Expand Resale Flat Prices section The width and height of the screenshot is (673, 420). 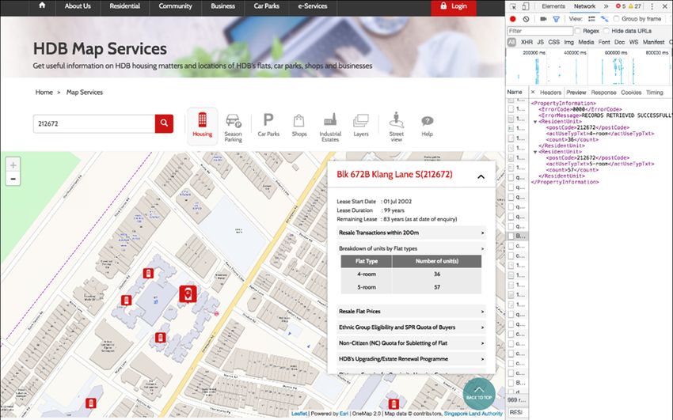click(x=411, y=312)
